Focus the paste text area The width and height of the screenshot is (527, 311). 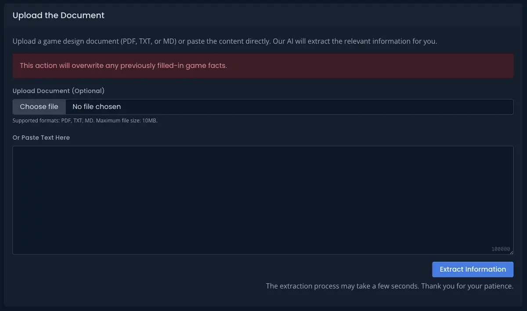pos(263,200)
